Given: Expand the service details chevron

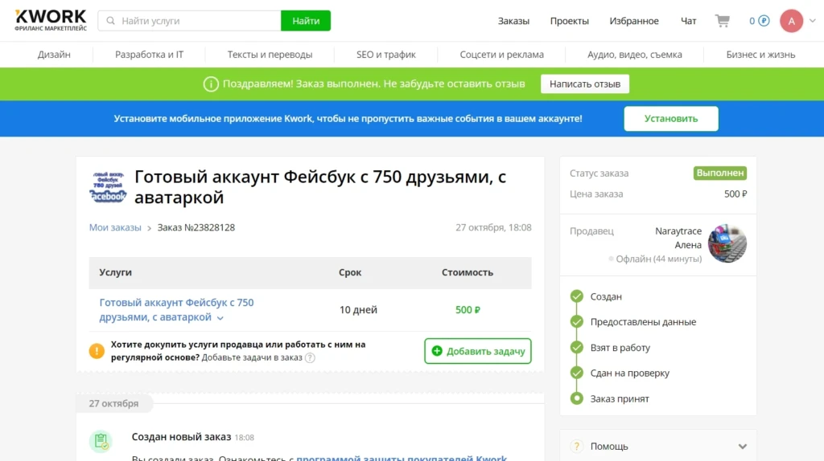Looking at the screenshot, I should point(220,318).
